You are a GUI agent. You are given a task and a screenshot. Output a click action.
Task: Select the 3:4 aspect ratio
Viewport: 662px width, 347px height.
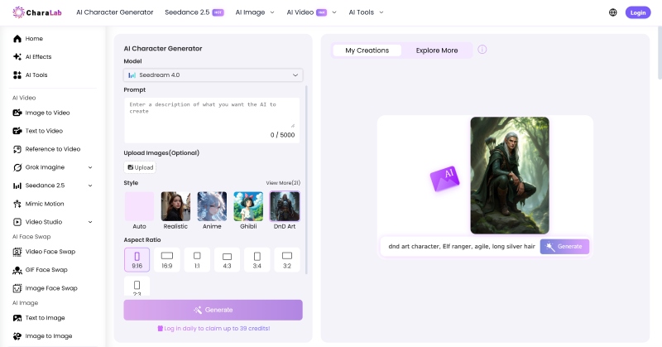coord(257,259)
